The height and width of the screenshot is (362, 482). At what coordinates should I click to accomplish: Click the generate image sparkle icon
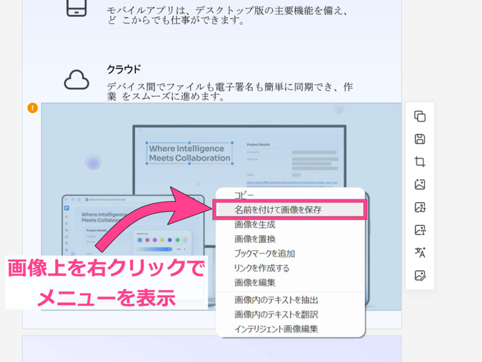420,184
